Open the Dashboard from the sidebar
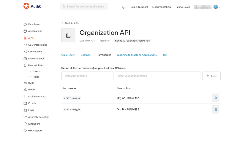The height and width of the screenshot is (152, 244). click(34, 24)
